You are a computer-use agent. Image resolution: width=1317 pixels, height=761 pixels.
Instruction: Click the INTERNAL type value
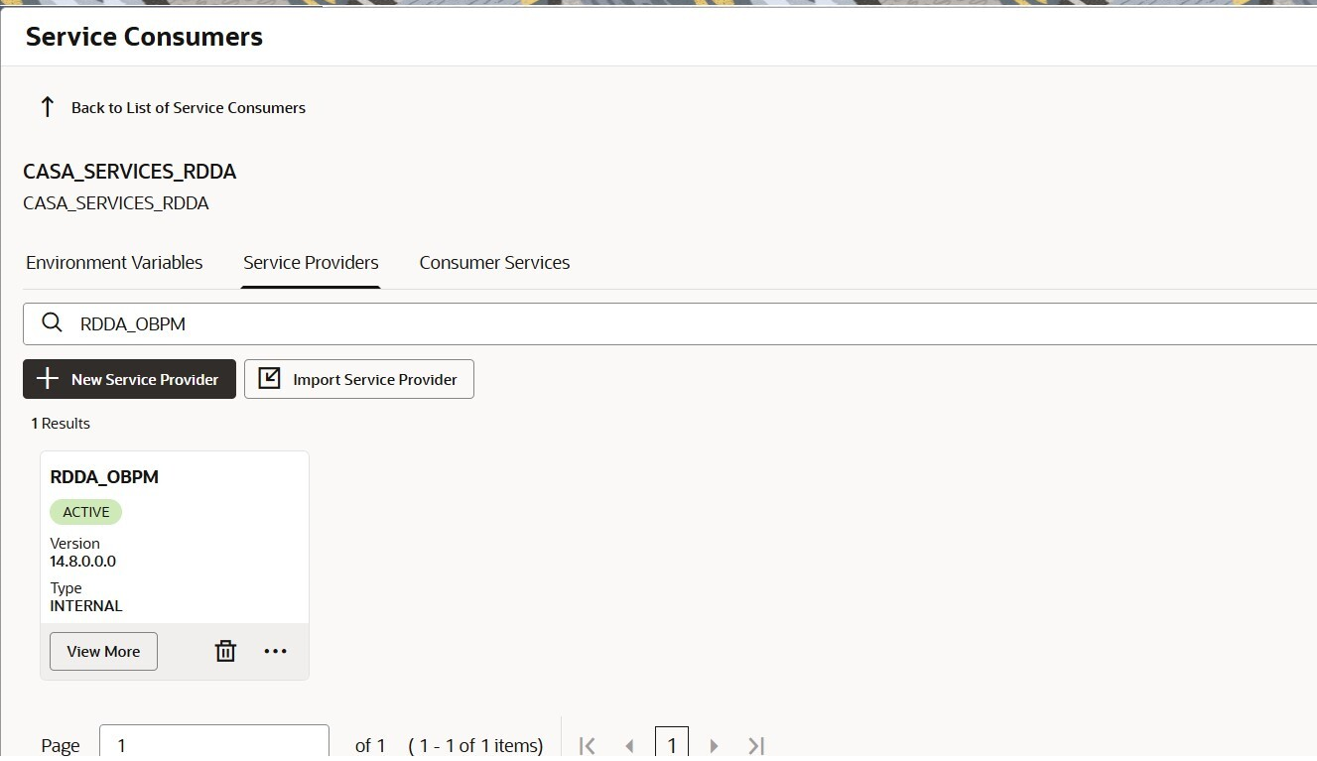(86, 606)
